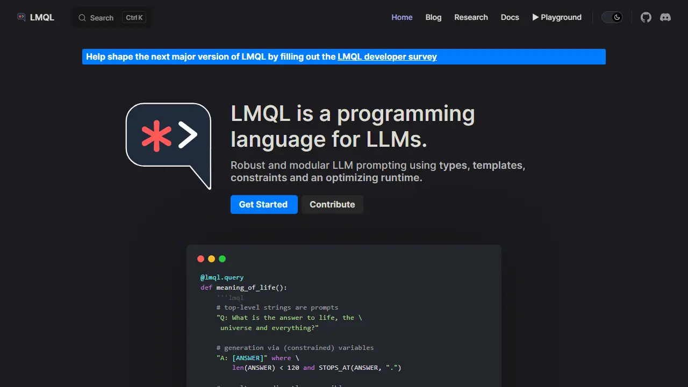This screenshot has width=688, height=387.
Task: Toggle the dark mode switch
Action: [x=612, y=17]
